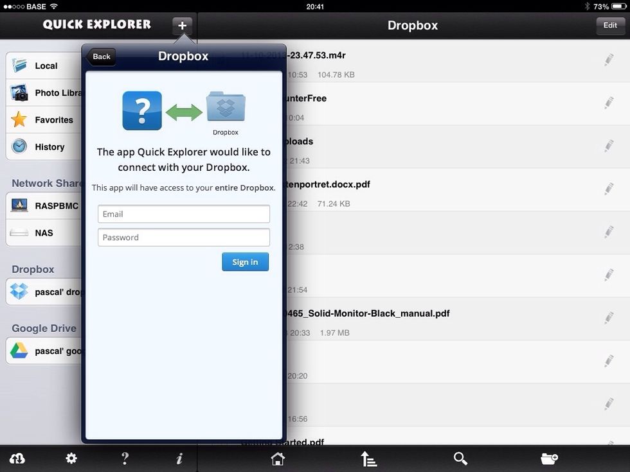Create a folder via the folder-plus icon
The width and height of the screenshot is (630, 472).
[x=548, y=458]
